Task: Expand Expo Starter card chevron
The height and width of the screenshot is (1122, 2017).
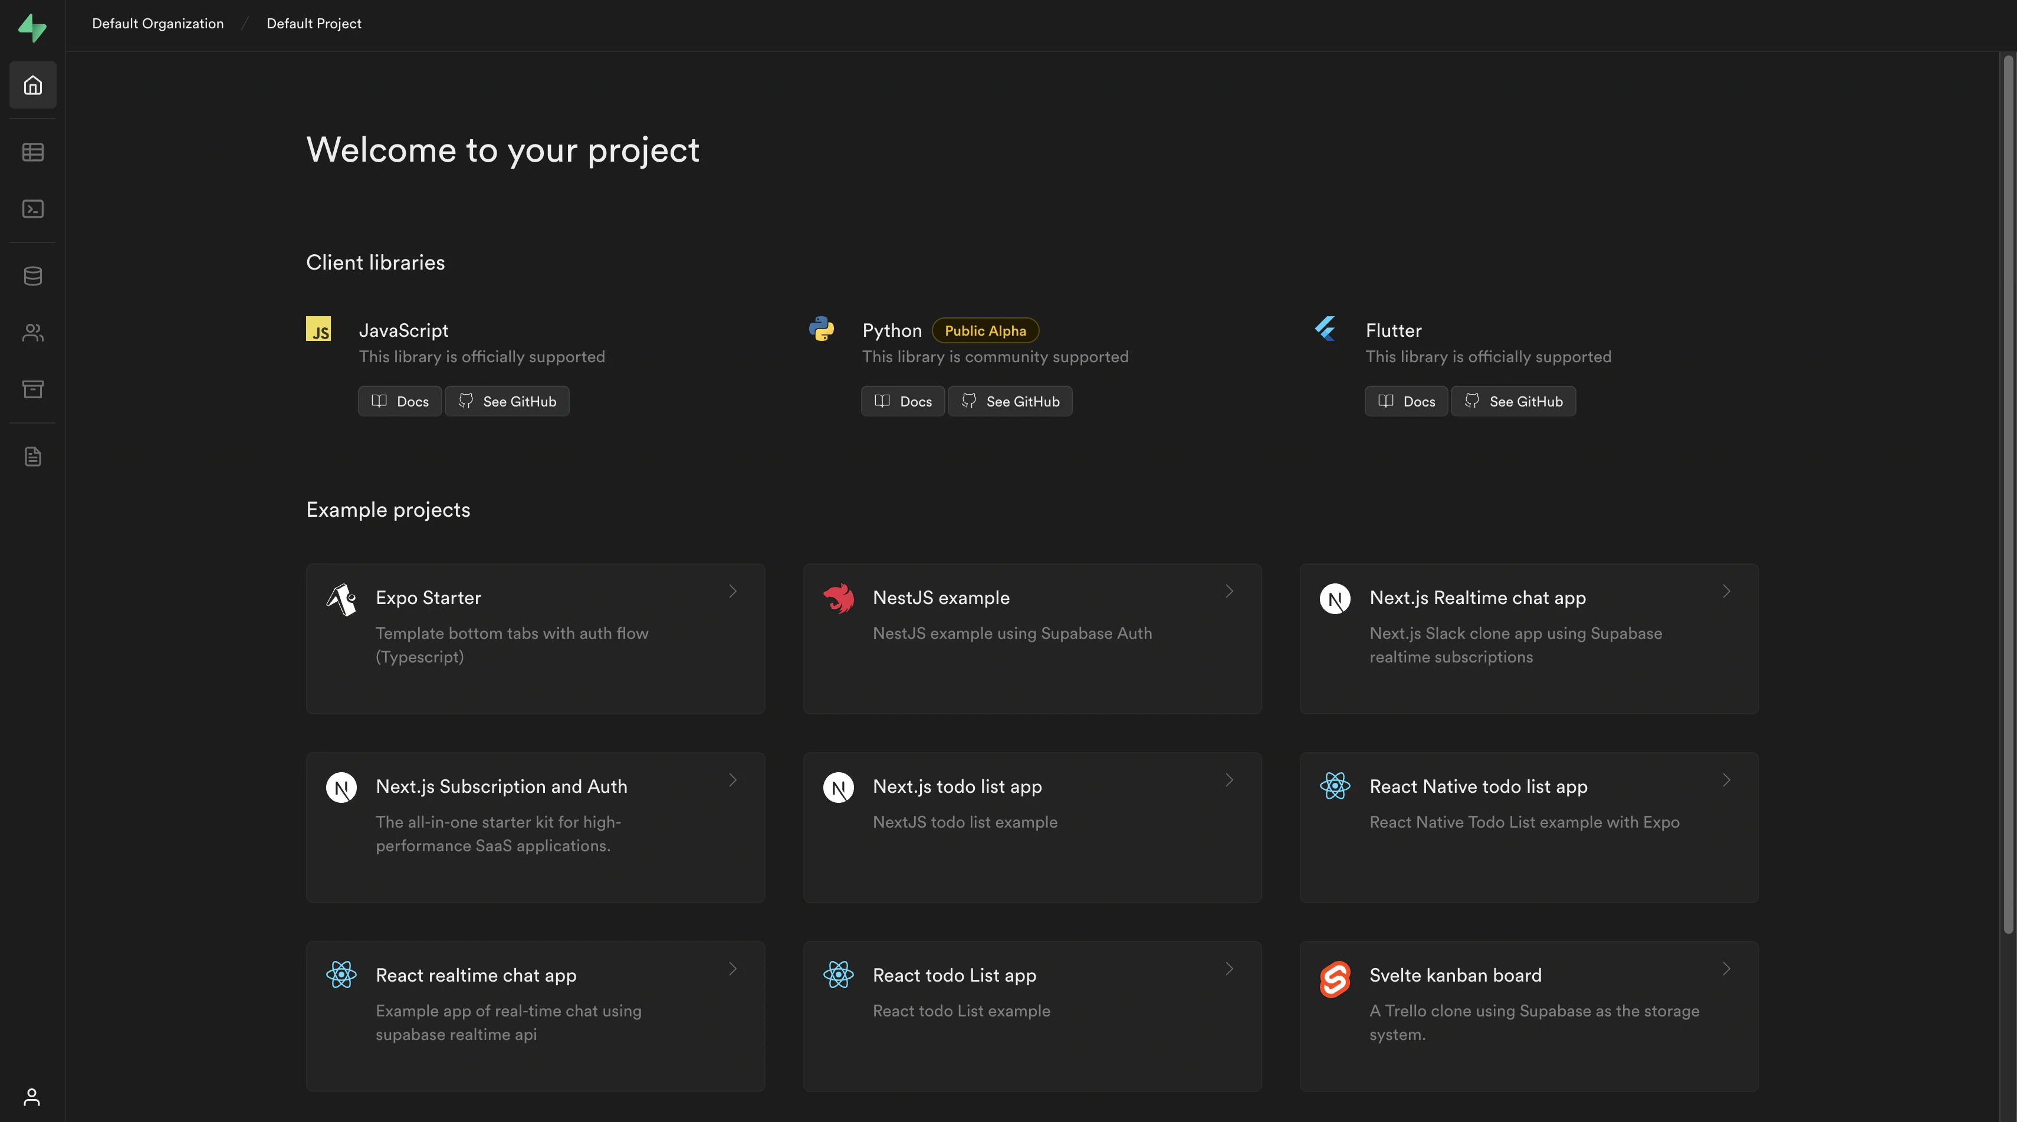Action: click(733, 591)
